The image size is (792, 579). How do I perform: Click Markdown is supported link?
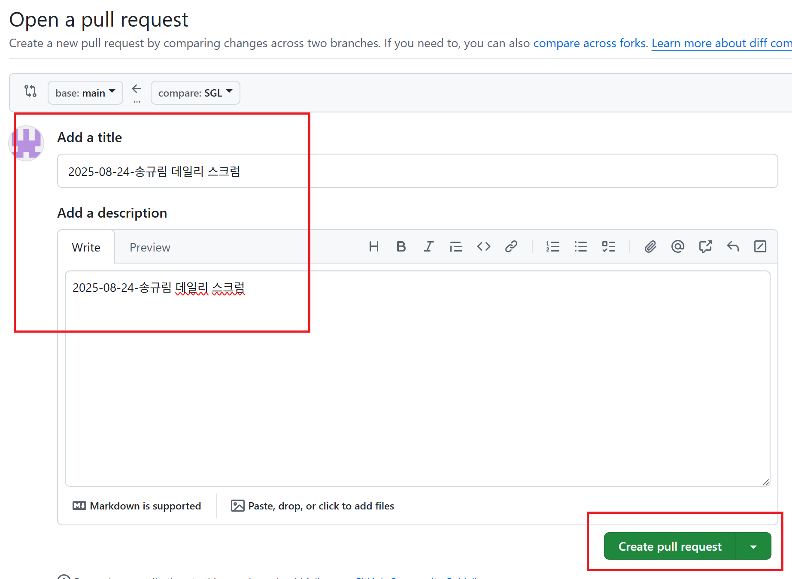tap(137, 506)
